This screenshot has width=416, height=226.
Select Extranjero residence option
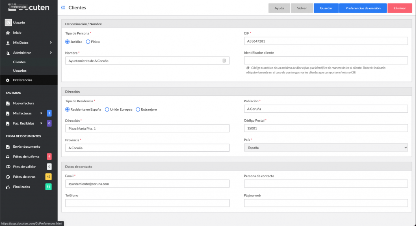138,110
